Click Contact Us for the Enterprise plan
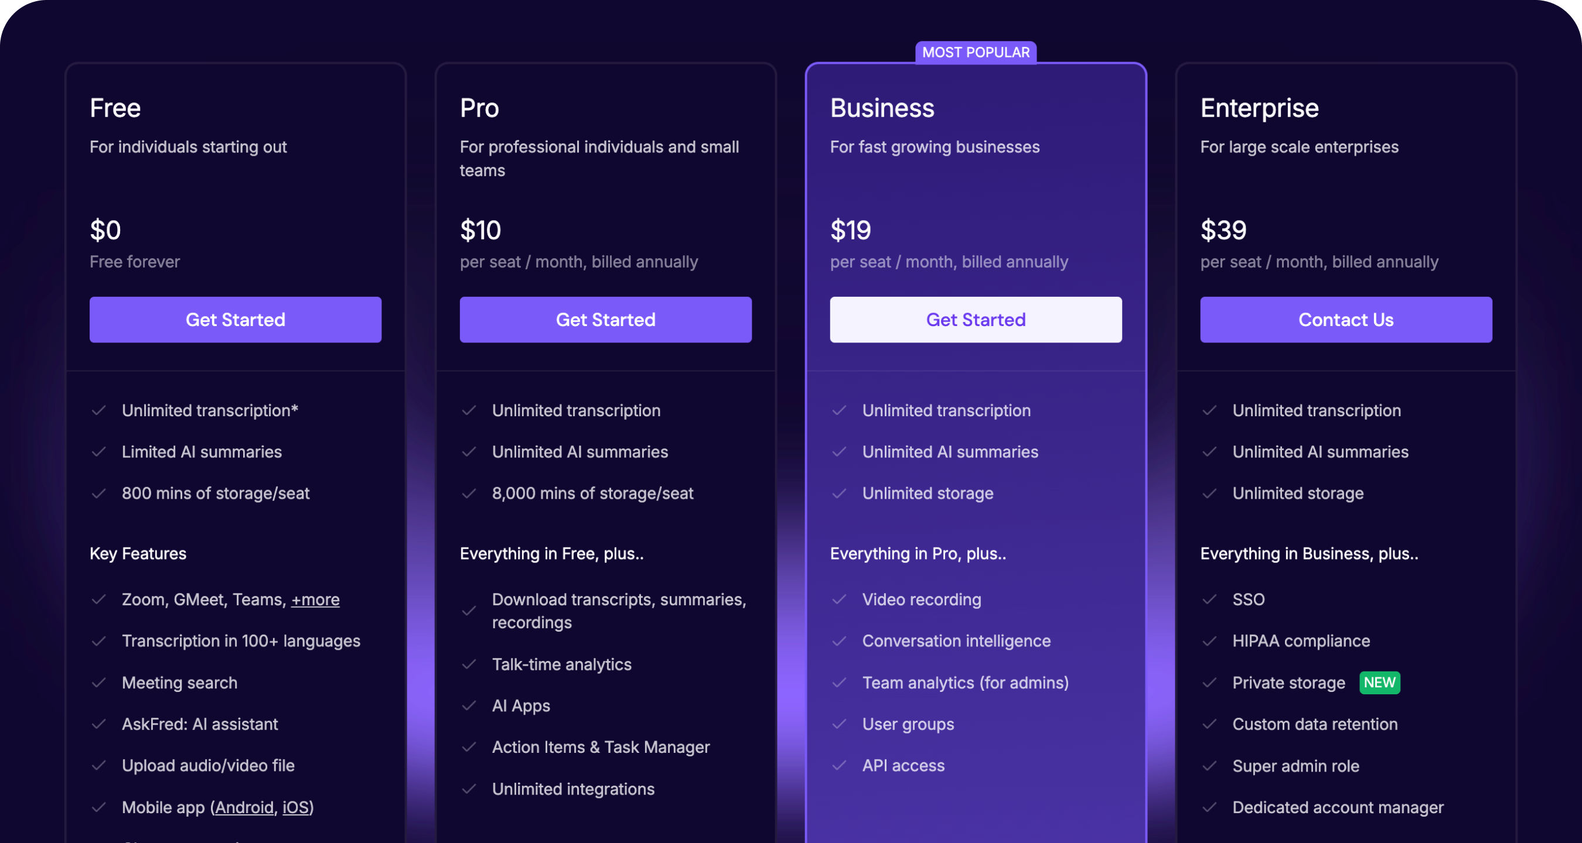Image resolution: width=1582 pixels, height=843 pixels. click(x=1346, y=319)
